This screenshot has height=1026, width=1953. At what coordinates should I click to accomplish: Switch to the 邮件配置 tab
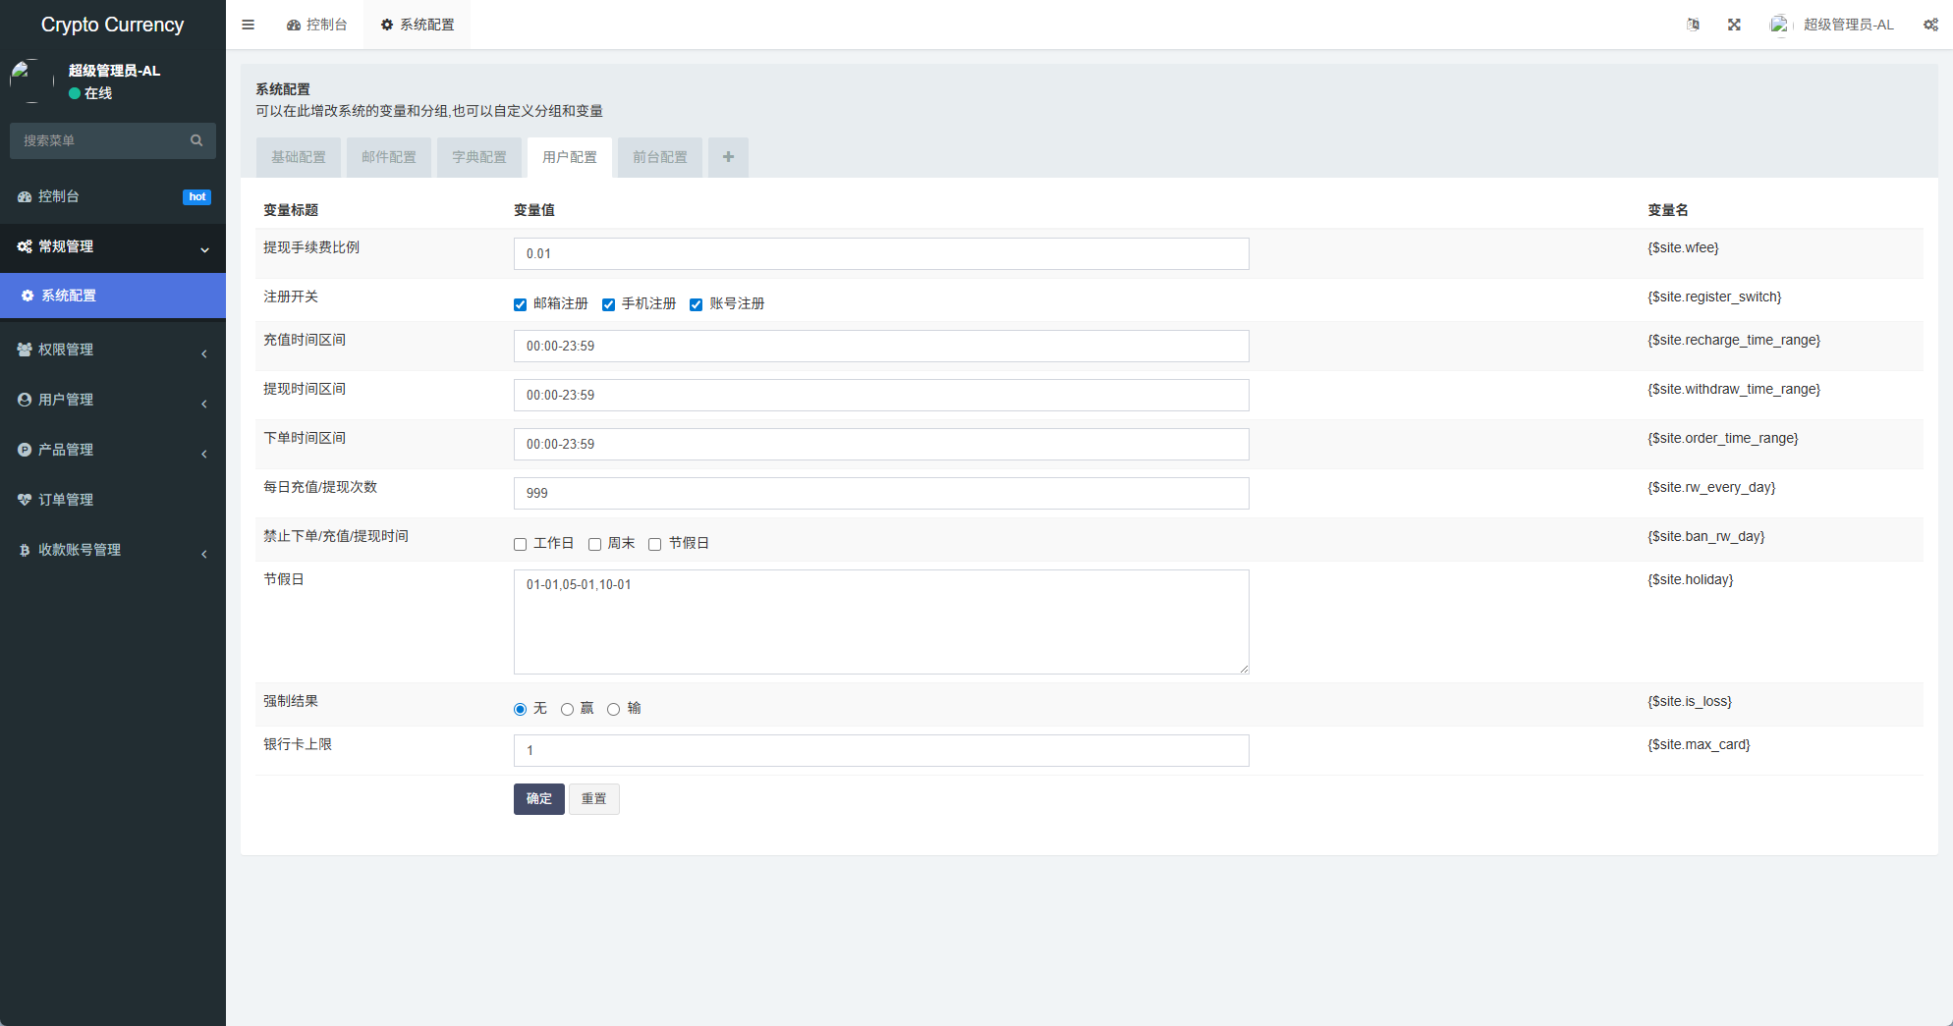click(389, 157)
